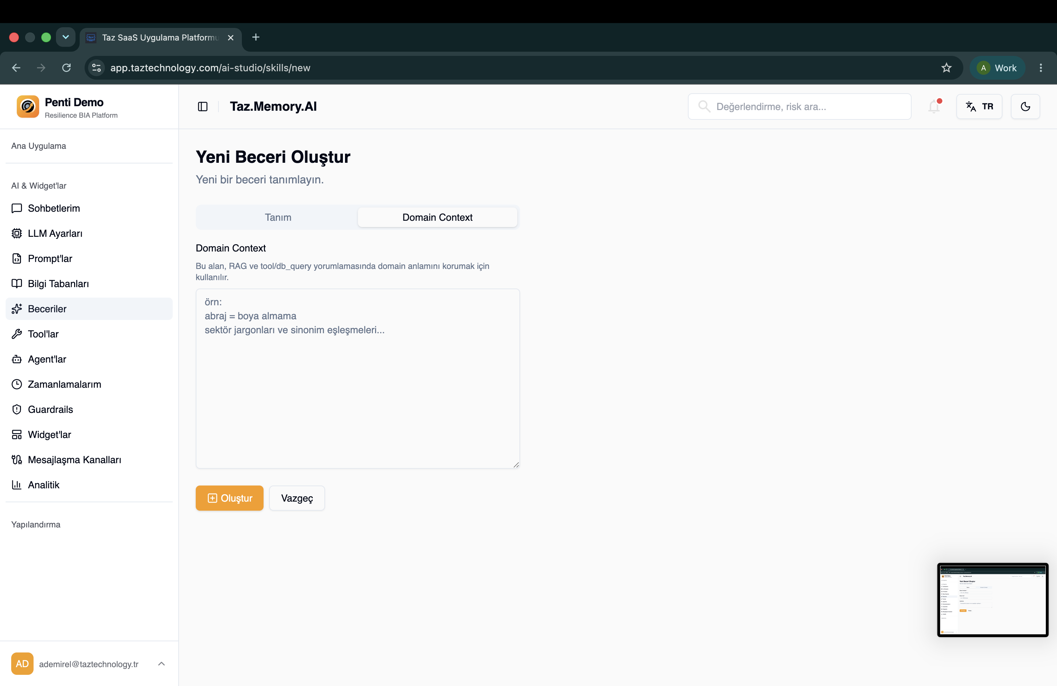1057x686 pixels.
Task: Click the Analitik bar chart icon
Action: [x=17, y=485]
